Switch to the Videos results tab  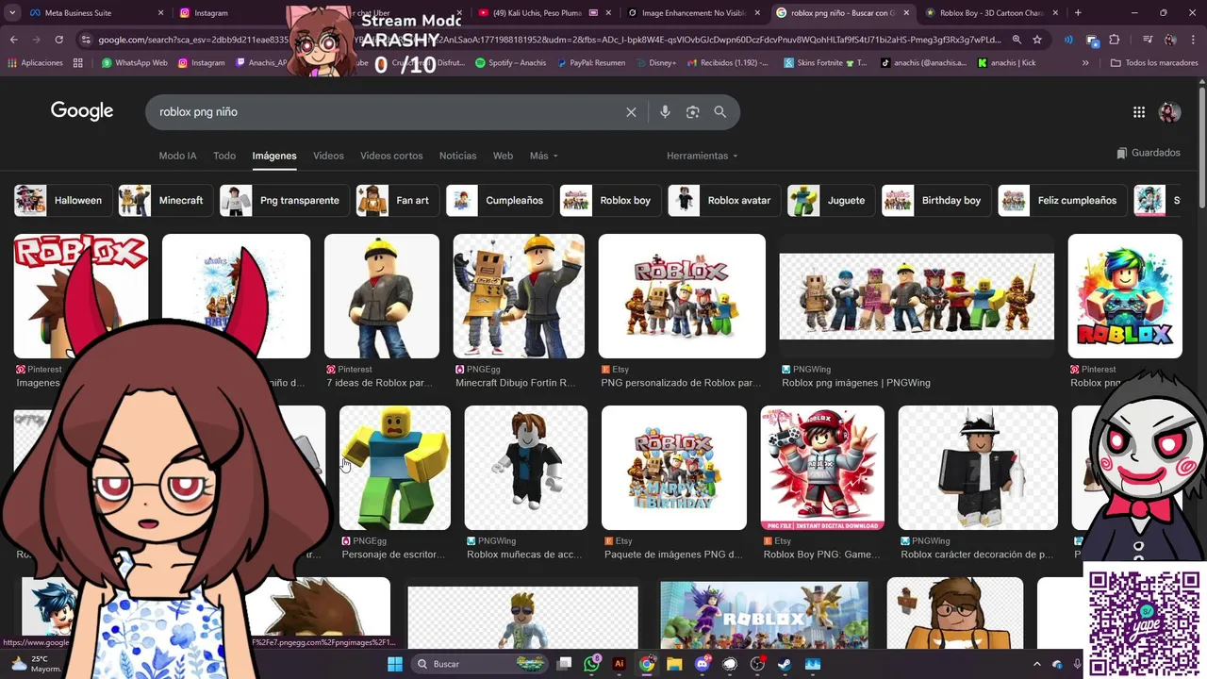328,156
